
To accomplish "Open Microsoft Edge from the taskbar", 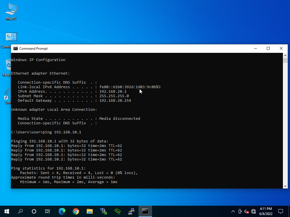I will pyautogui.click(x=62, y=211).
